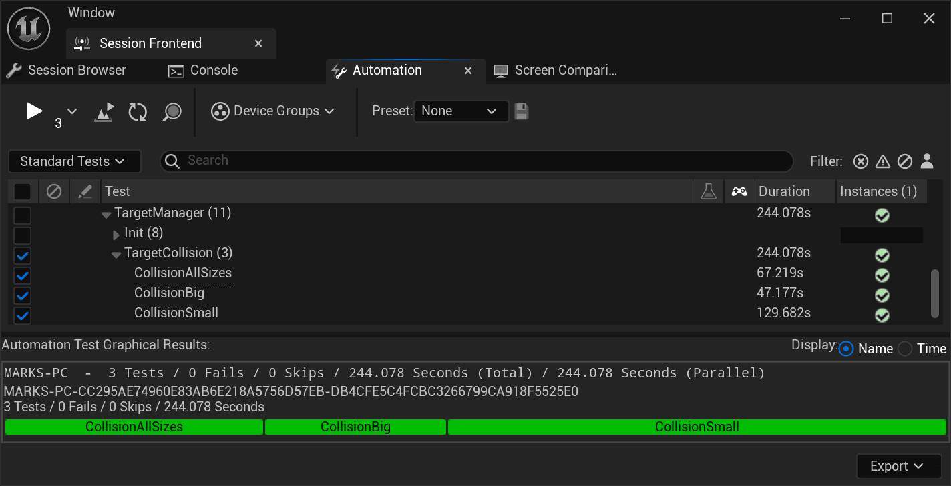Select the CollisionSmall test row
The image size is (951, 486).
176,313
